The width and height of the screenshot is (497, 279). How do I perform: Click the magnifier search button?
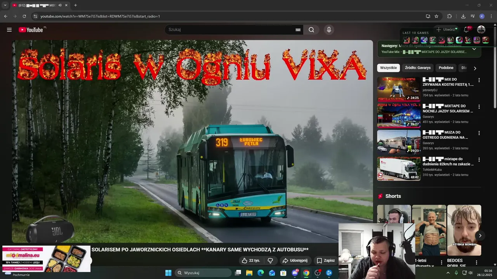point(311,30)
